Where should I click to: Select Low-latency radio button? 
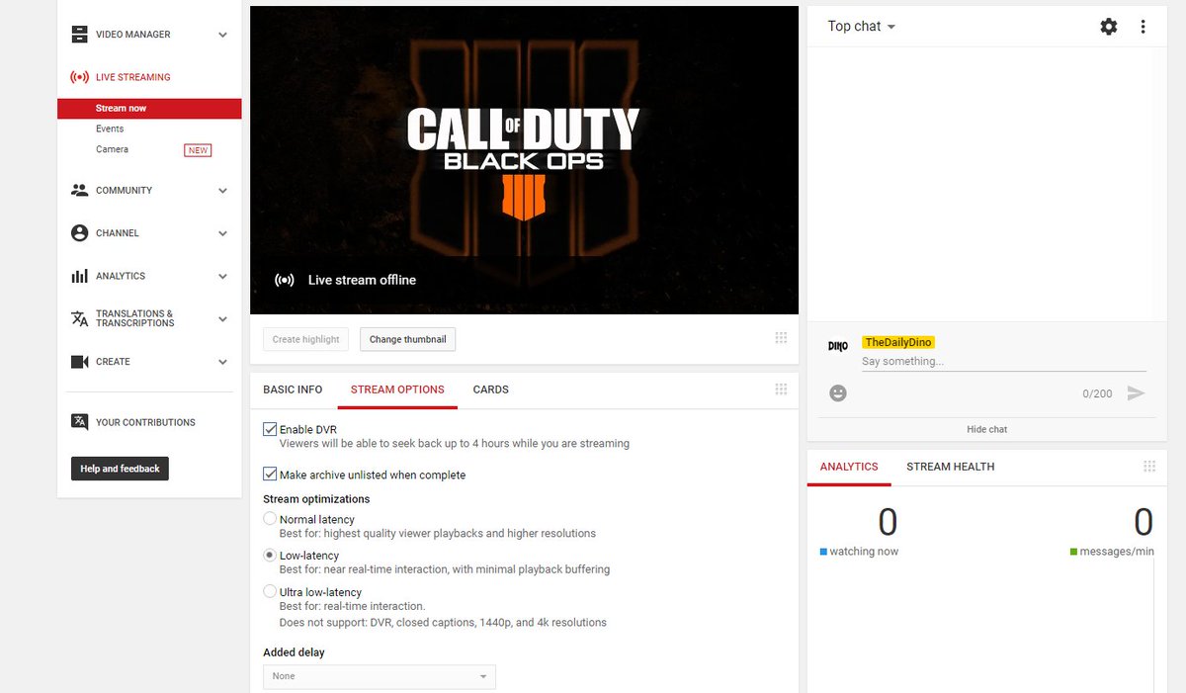point(270,556)
